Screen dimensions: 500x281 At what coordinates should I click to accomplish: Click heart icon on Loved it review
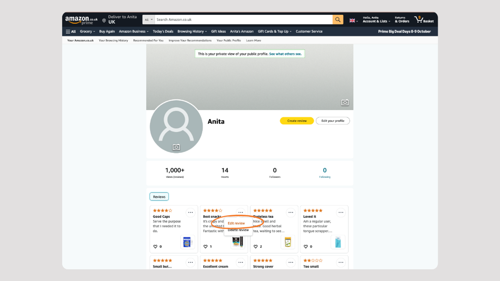click(x=305, y=247)
